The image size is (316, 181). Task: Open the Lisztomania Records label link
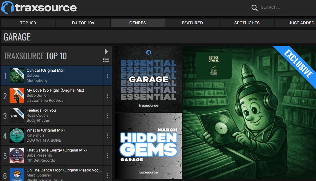pyautogui.click(x=45, y=100)
